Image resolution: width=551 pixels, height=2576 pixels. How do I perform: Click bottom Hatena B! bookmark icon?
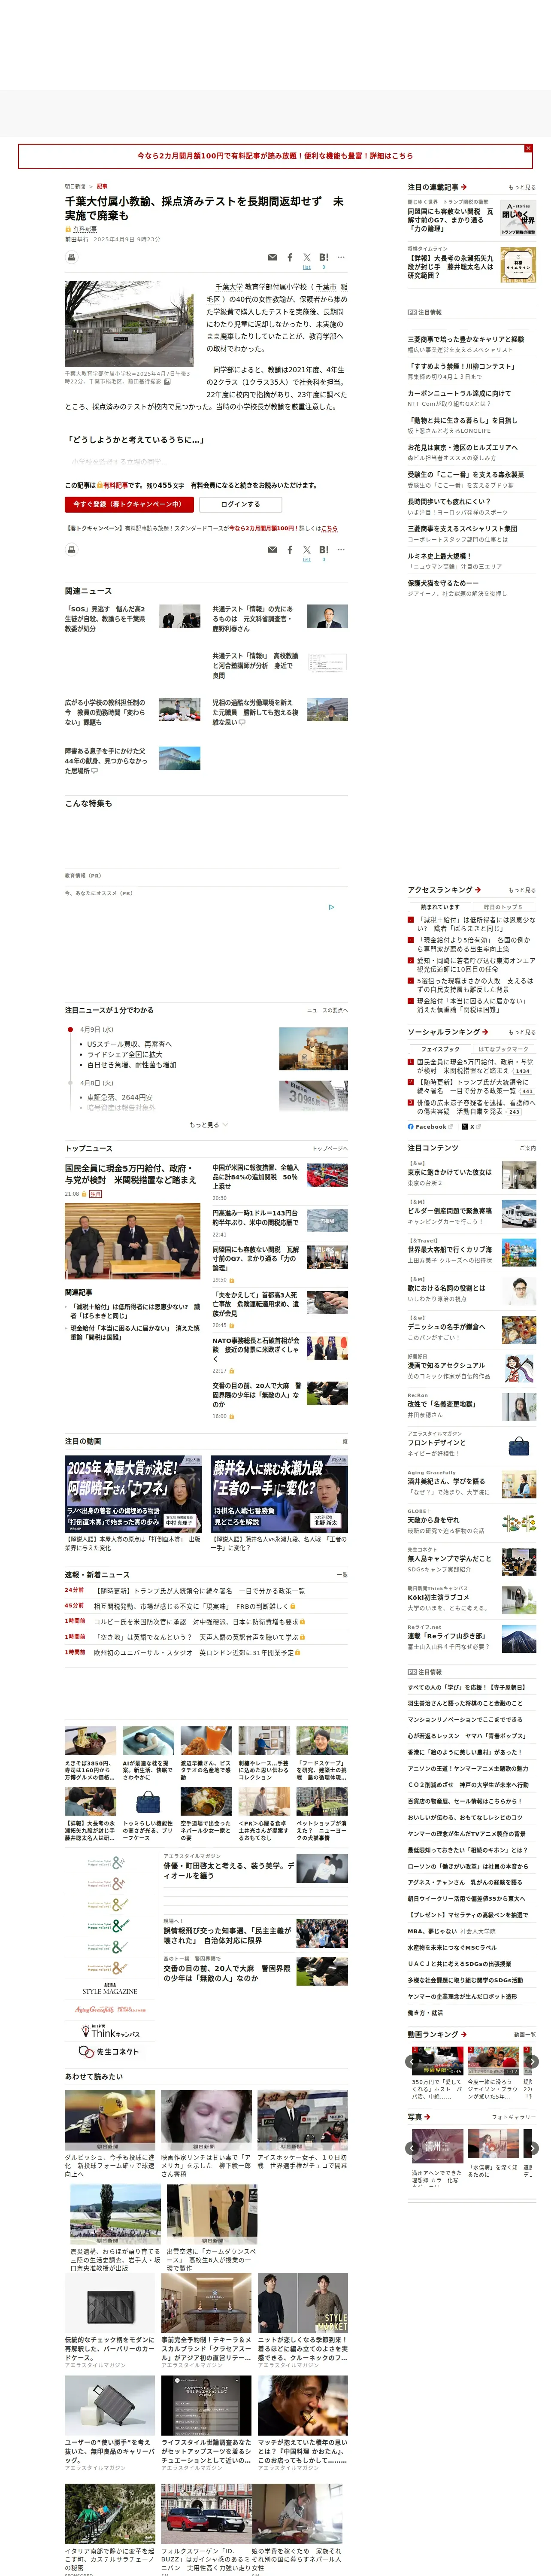point(324,550)
